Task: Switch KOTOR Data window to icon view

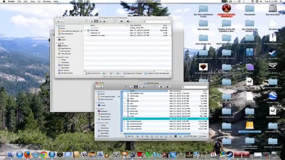Action: [x=132, y=87]
